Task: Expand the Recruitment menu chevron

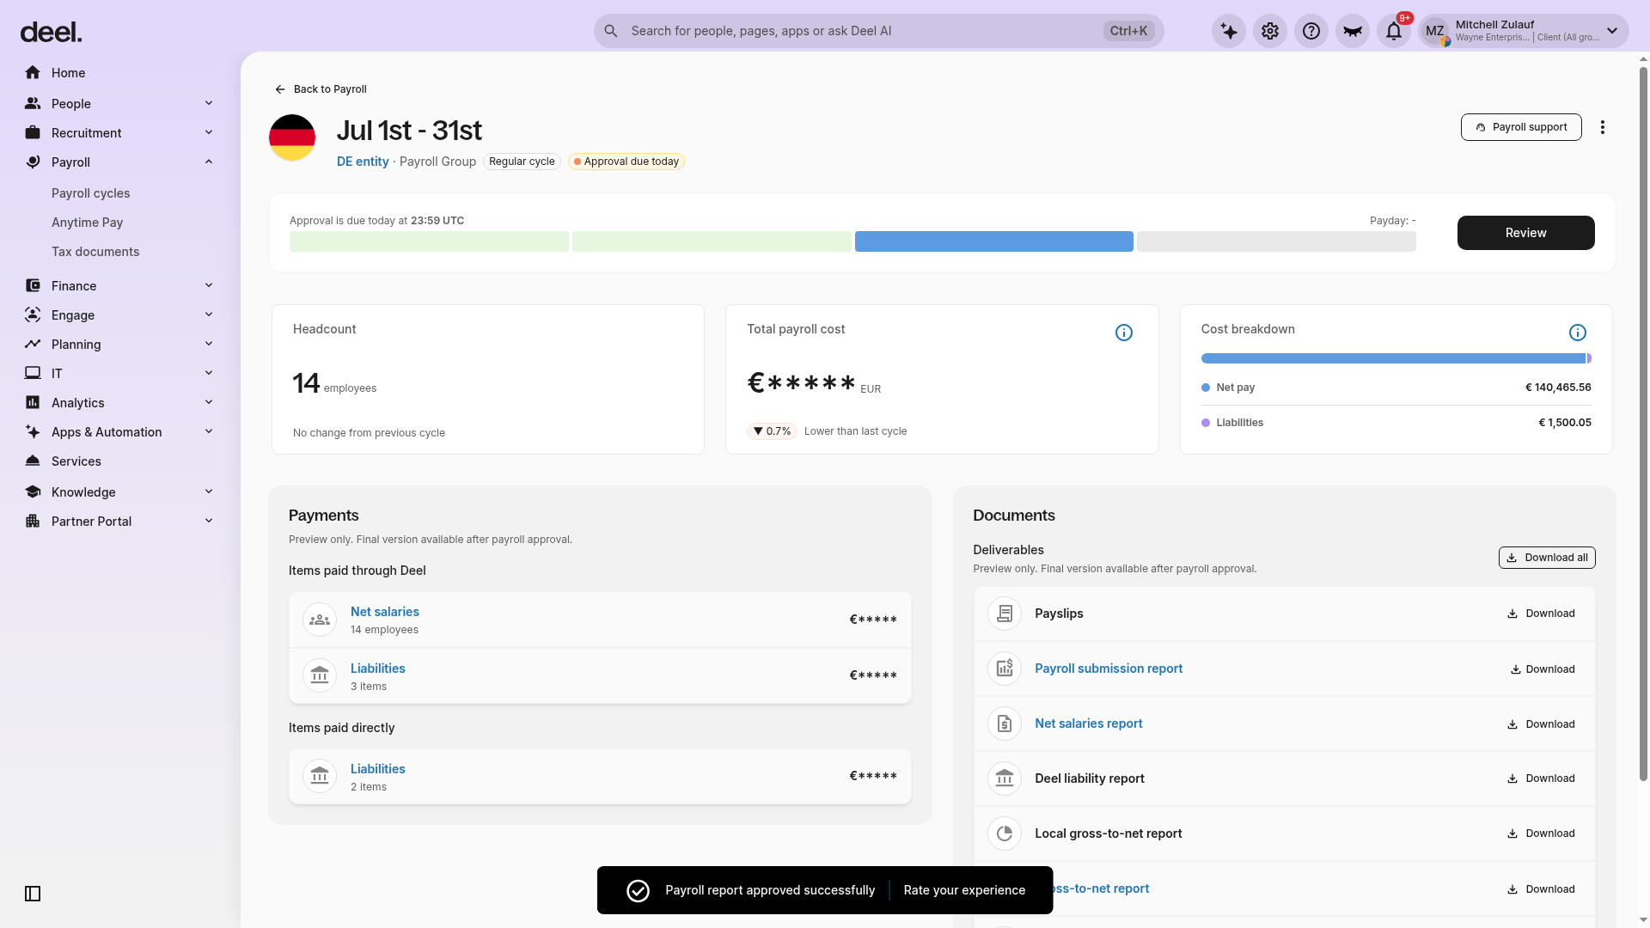Action: coord(209,132)
